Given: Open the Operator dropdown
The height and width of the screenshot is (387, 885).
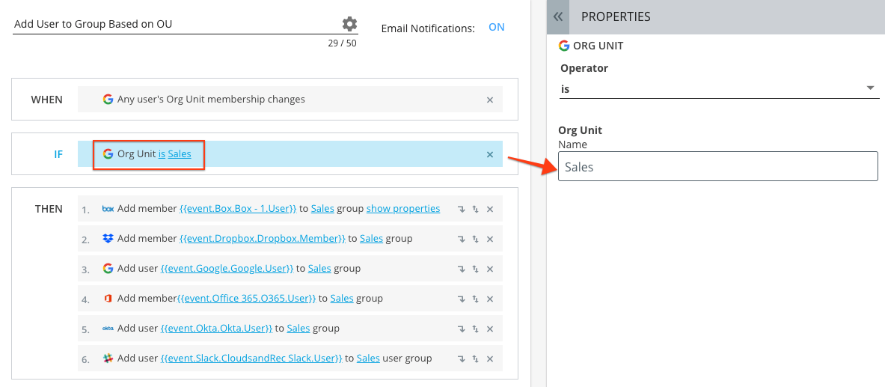Looking at the screenshot, I should (x=719, y=88).
